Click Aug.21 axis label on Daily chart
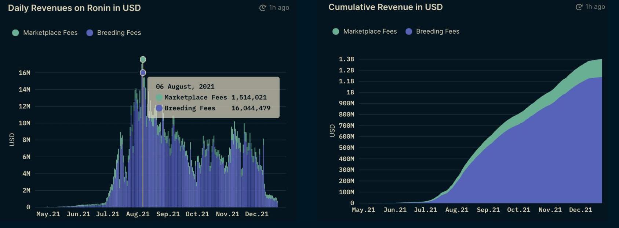 tap(138, 214)
